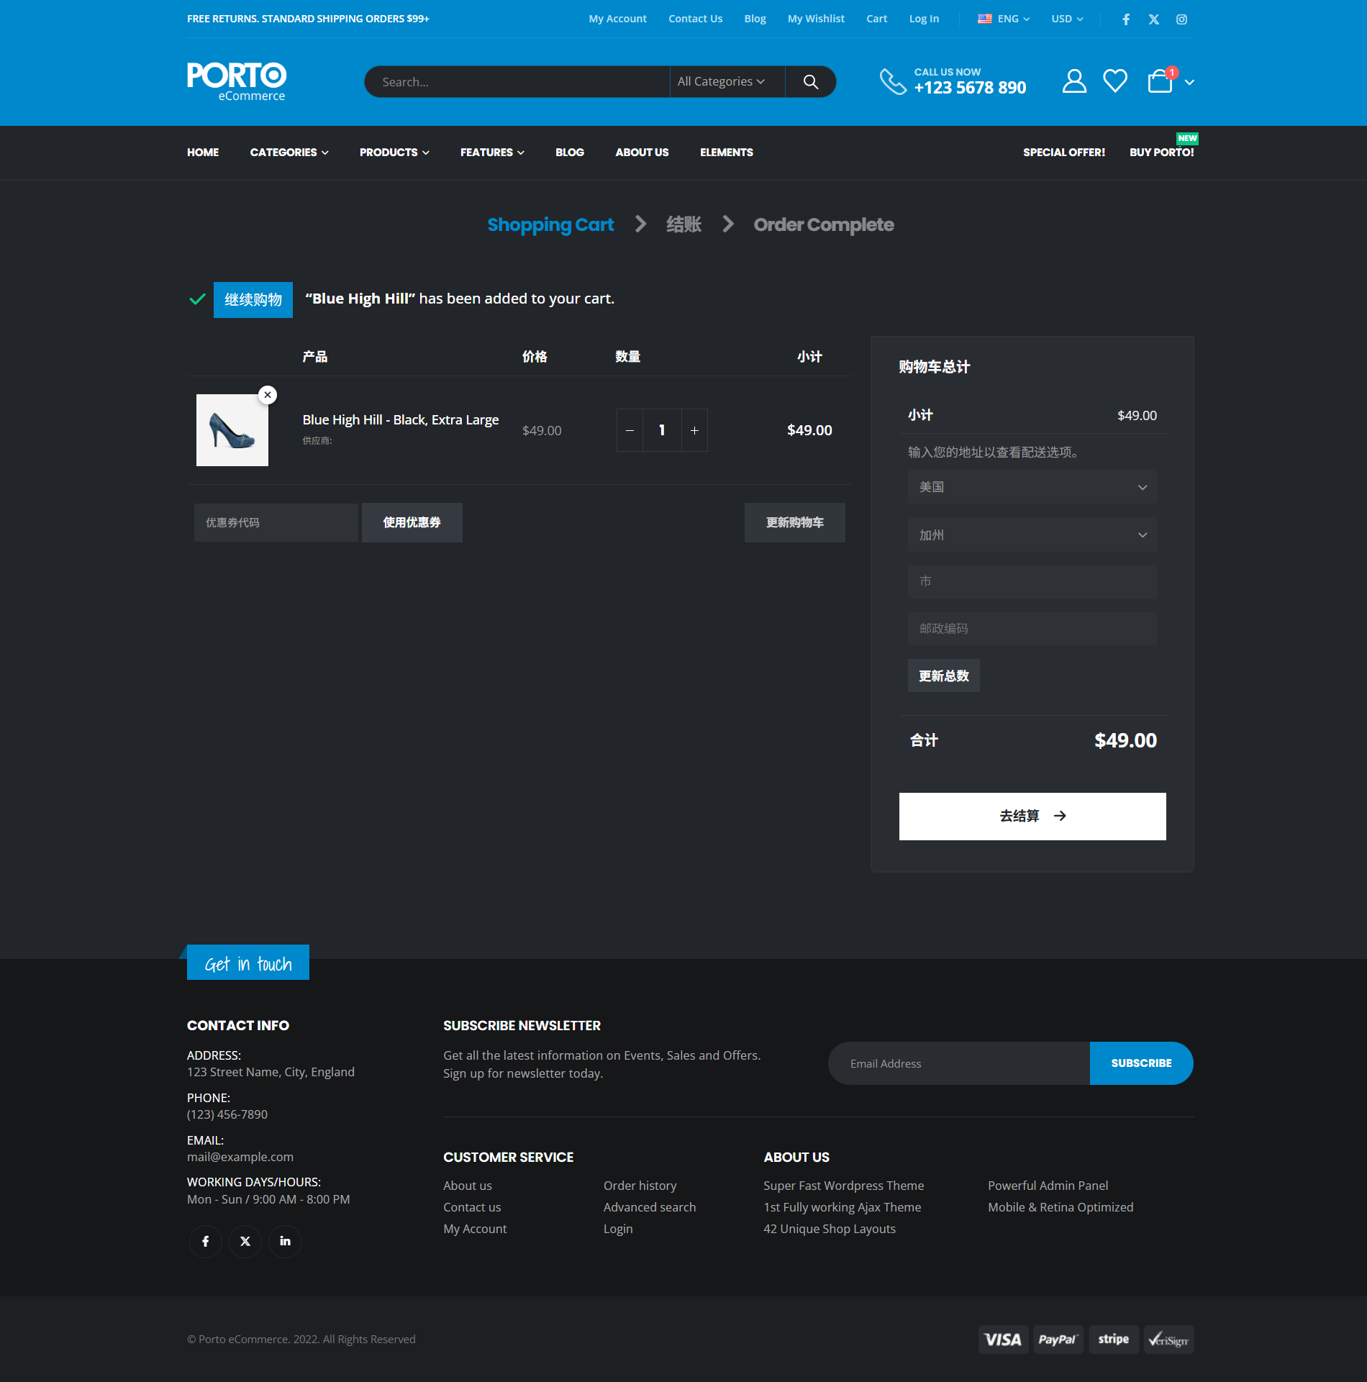Decrease product quantity with minus button
The width and height of the screenshot is (1367, 1382).
(x=630, y=430)
